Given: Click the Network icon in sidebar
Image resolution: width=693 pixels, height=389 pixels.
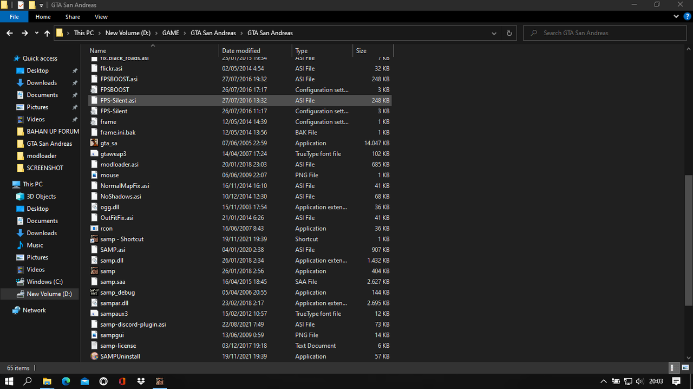Looking at the screenshot, I should coord(16,310).
